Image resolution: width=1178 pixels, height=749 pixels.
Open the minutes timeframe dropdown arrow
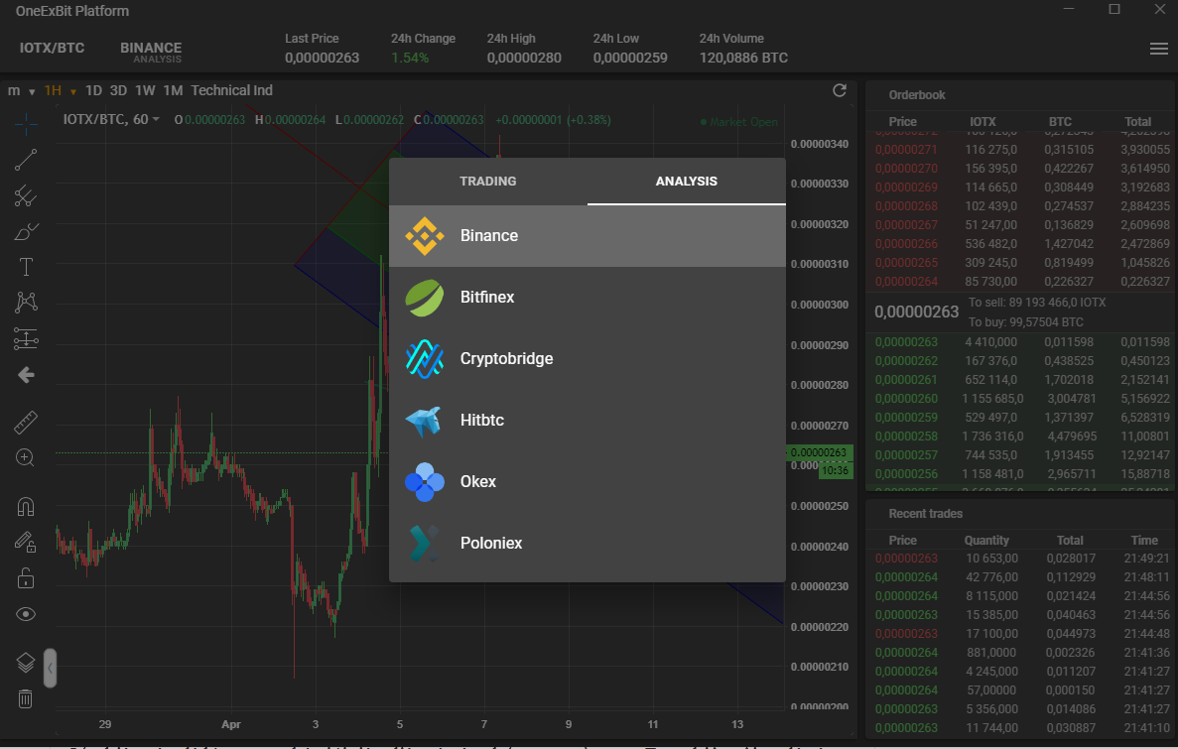click(32, 91)
